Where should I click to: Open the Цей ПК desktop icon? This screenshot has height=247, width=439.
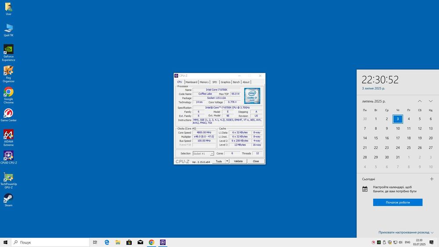(8, 30)
